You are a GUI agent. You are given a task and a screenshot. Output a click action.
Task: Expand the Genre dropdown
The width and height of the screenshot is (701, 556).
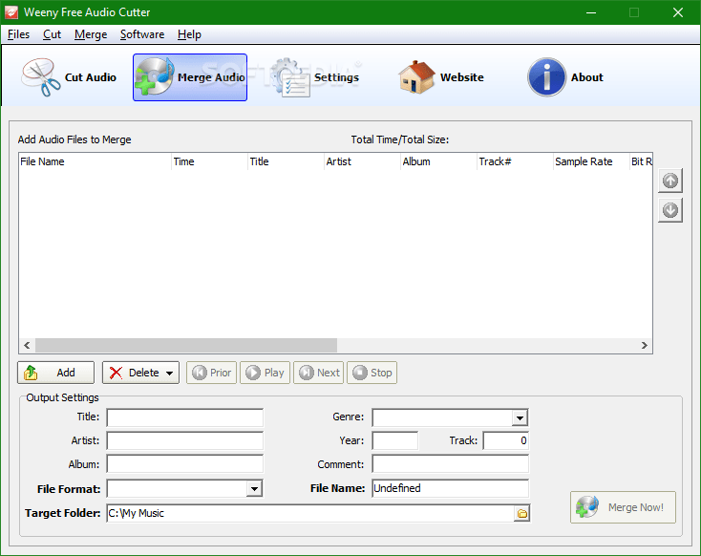(x=520, y=417)
